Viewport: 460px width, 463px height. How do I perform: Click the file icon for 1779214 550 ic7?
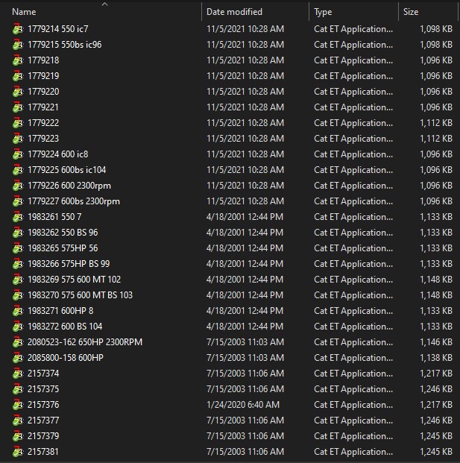click(18, 29)
